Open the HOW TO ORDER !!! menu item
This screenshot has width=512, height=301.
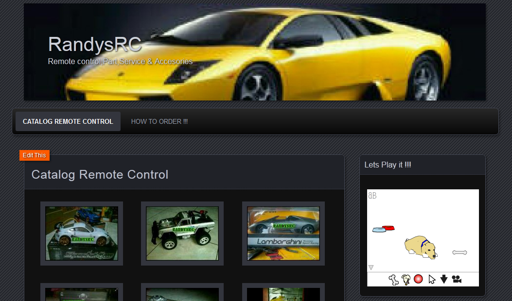159,121
